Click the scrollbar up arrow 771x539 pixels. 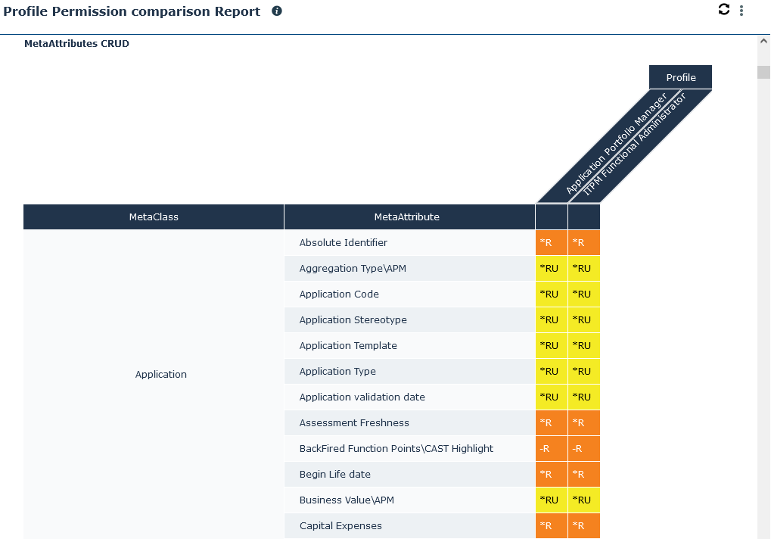point(763,42)
